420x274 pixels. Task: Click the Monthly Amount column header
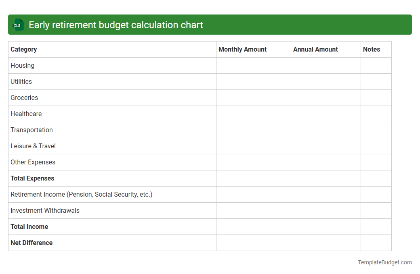click(242, 49)
